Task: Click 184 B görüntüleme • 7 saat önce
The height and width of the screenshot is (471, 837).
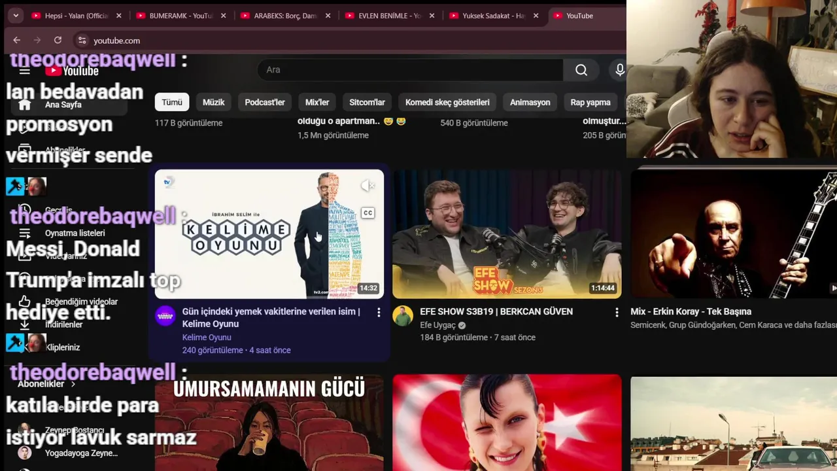Action: (x=477, y=338)
